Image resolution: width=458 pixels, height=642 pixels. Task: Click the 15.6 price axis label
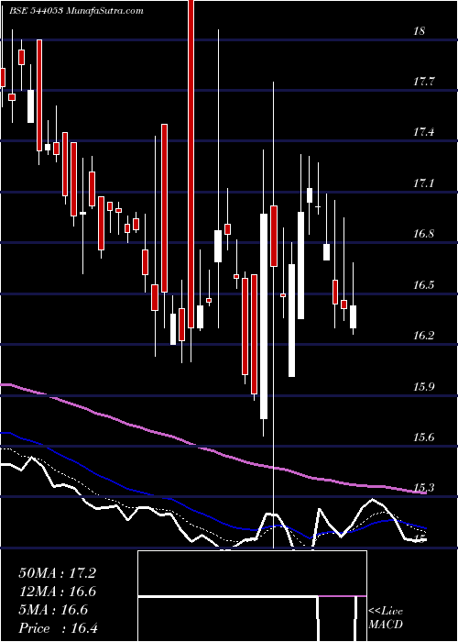[x=423, y=438]
